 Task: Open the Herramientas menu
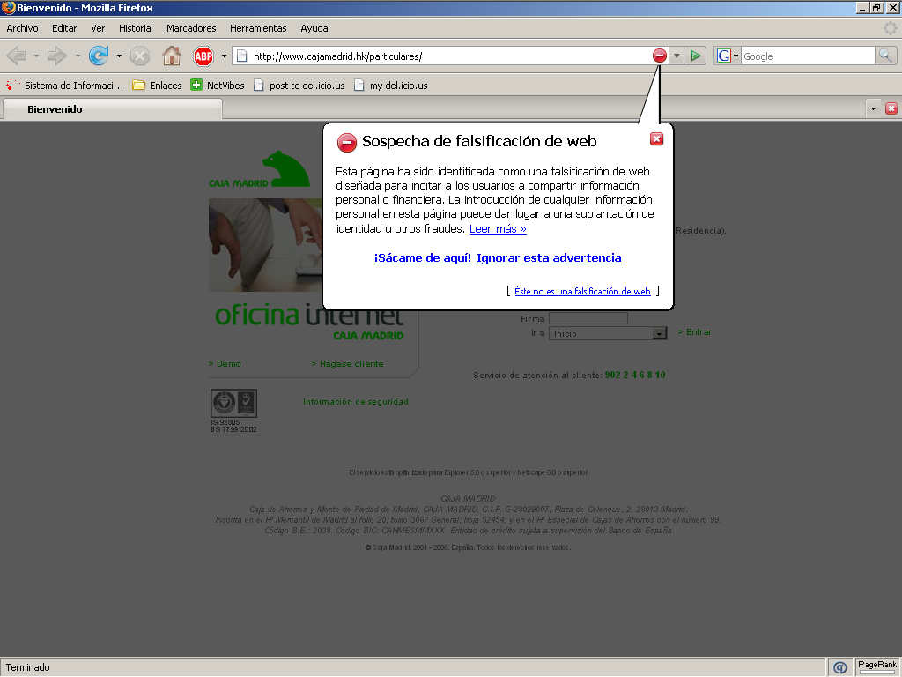(258, 28)
